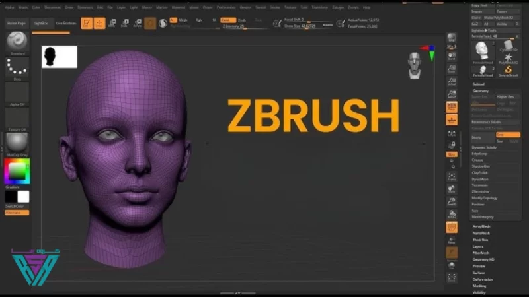529x297 pixels.
Task: Open the Stroke menu
Action: pyautogui.click(x=275, y=7)
